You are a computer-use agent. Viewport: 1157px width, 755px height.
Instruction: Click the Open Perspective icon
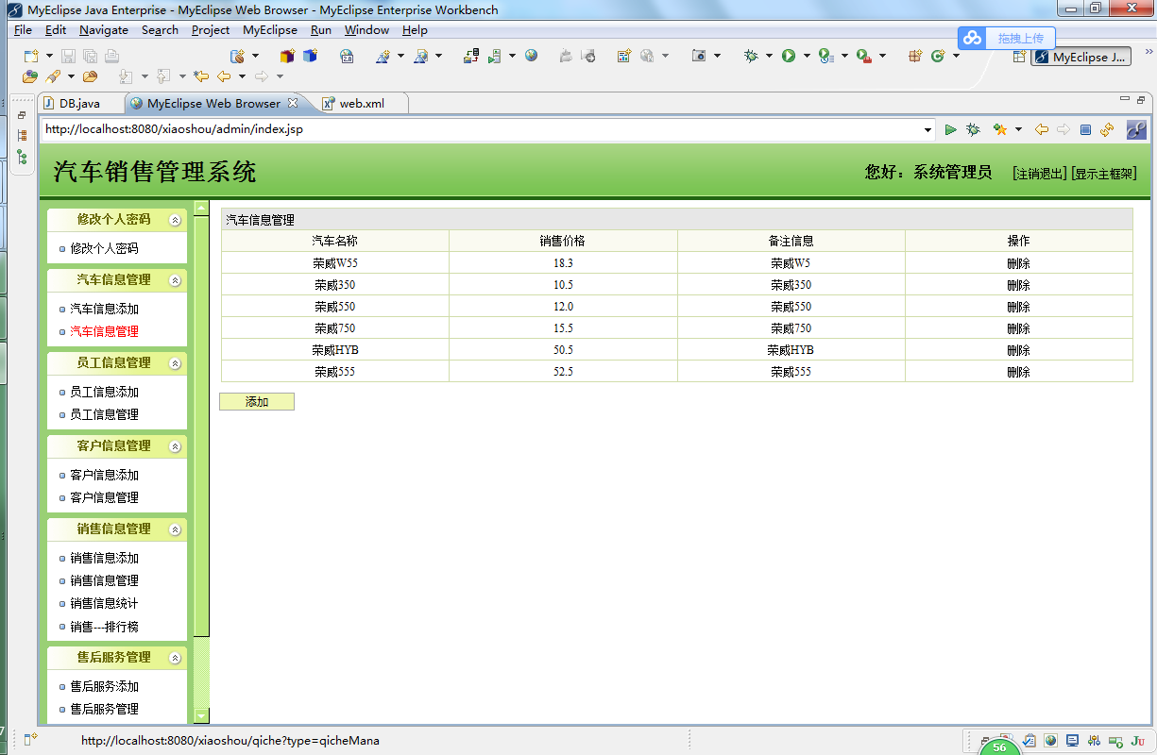[1019, 57]
